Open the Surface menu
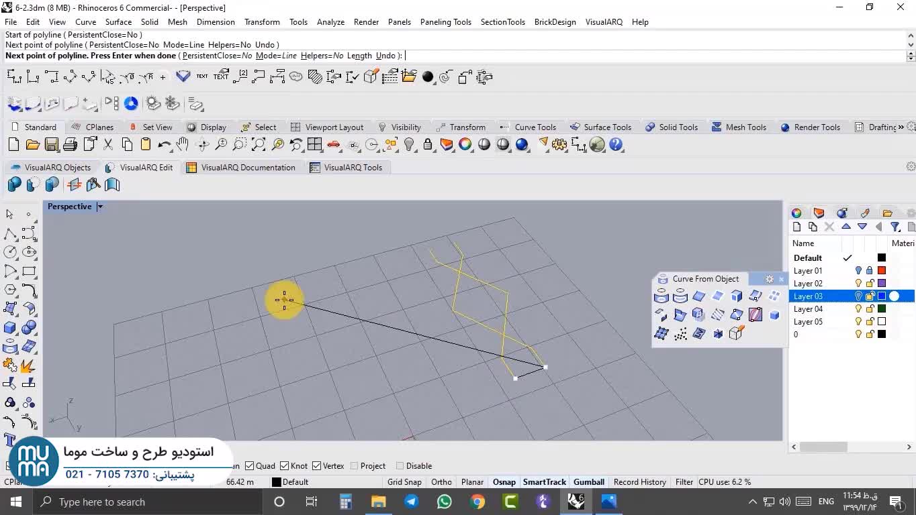The width and height of the screenshot is (916, 515). 118,21
